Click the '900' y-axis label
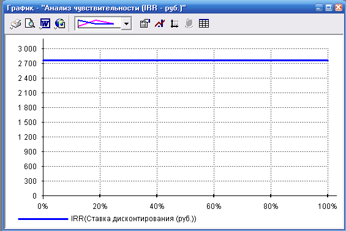346x231 pixels. click(x=31, y=152)
